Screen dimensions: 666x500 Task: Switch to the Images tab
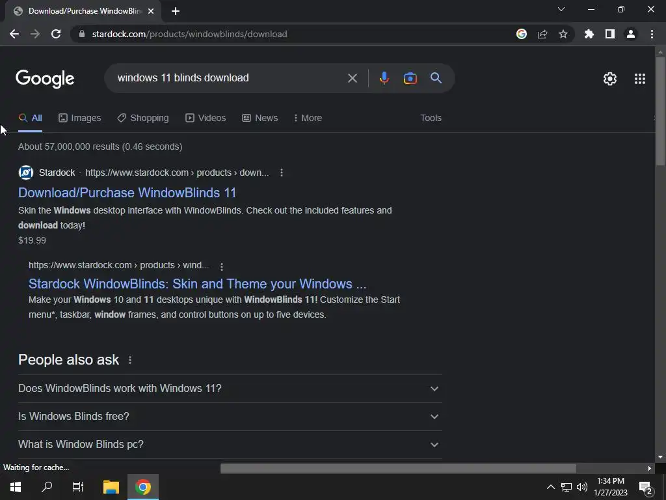80,118
